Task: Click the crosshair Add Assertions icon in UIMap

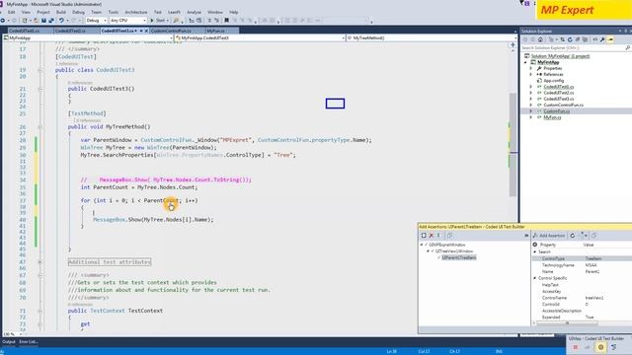Action: coord(601,347)
